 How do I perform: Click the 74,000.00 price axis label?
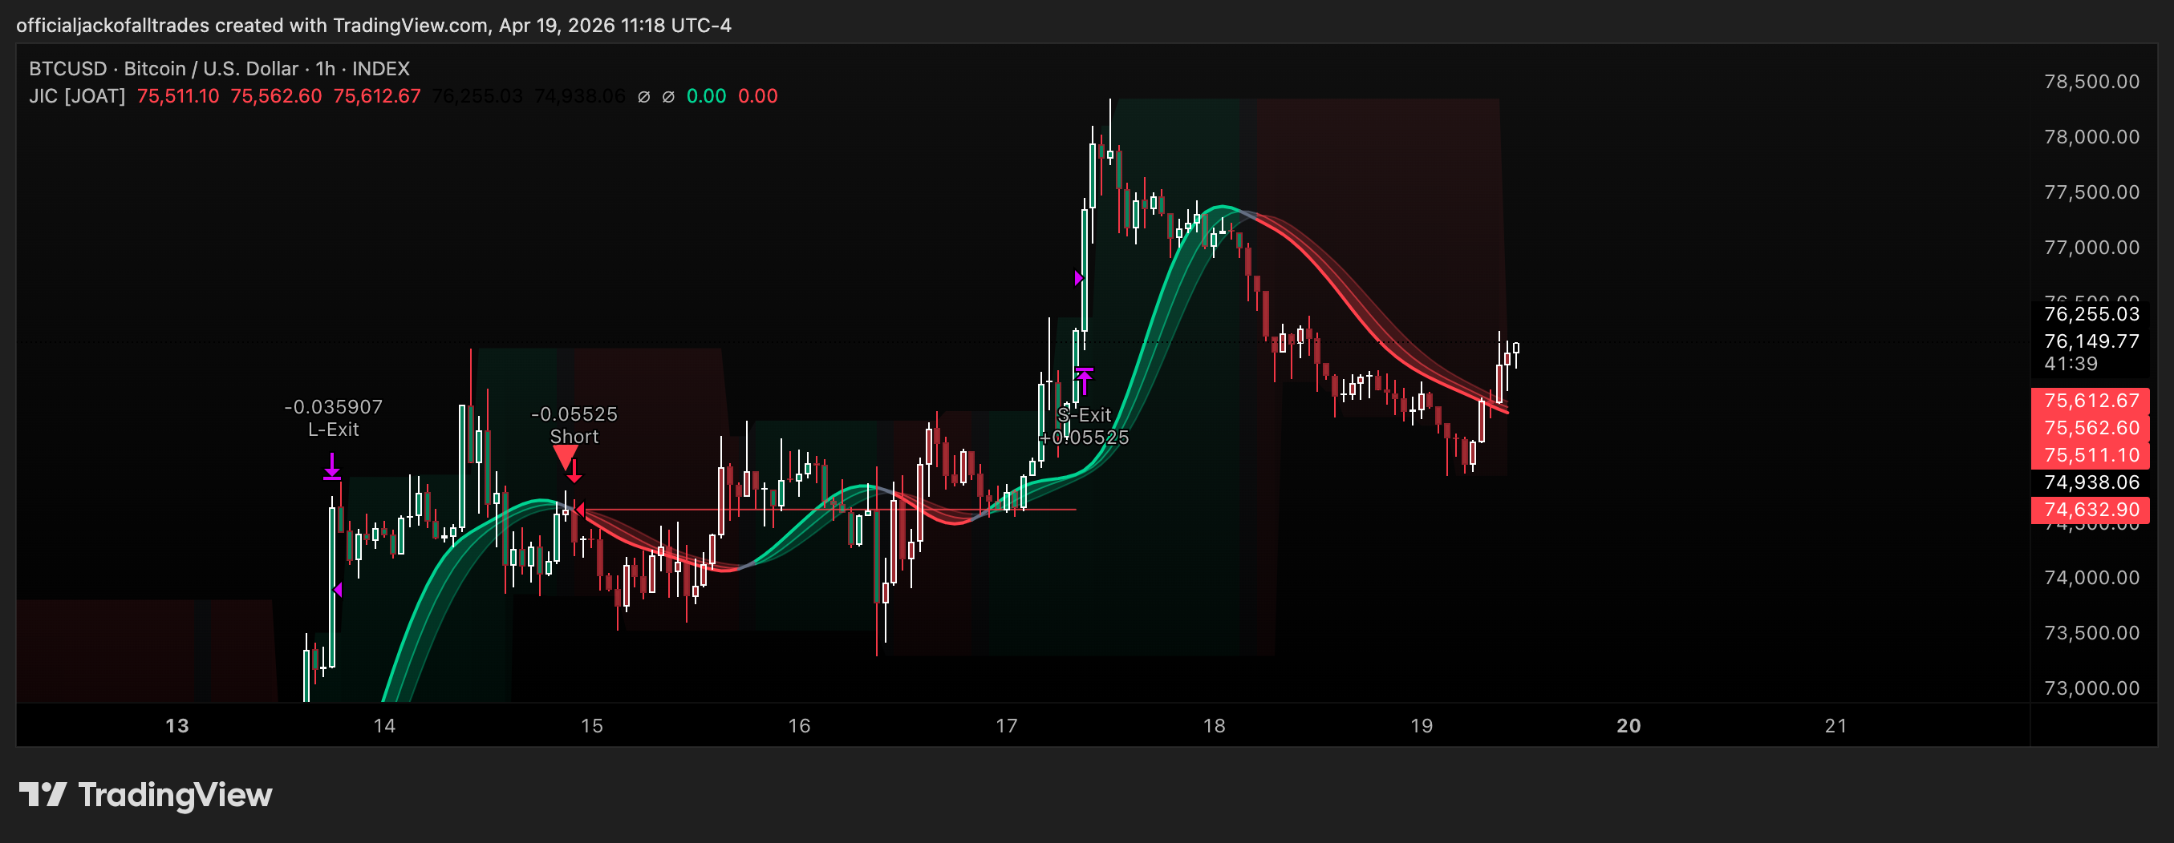pos(2092,578)
